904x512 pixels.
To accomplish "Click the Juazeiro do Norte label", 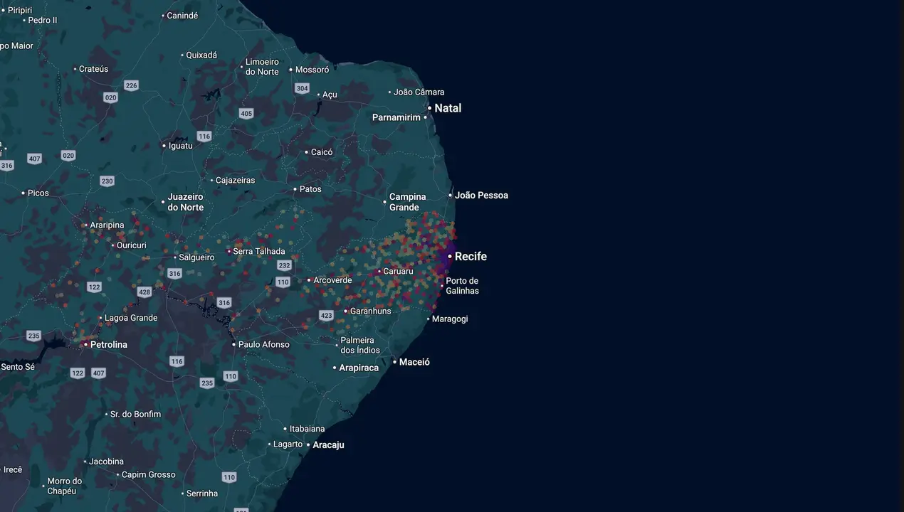I will click(x=186, y=202).
